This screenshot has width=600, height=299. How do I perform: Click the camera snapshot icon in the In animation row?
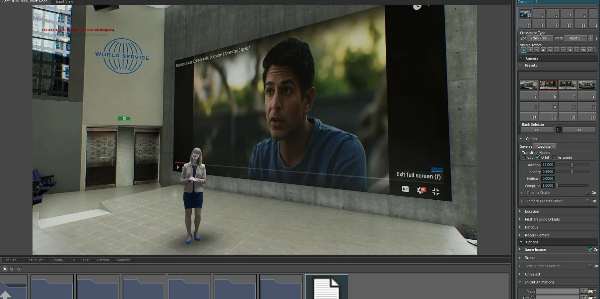point(591,291)
